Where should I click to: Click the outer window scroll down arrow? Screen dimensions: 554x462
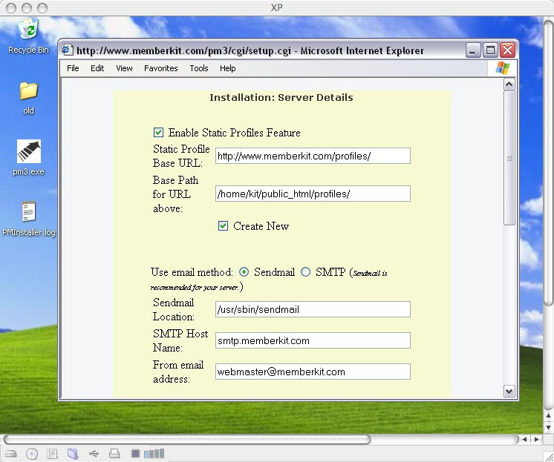click(x=548, y=427)
